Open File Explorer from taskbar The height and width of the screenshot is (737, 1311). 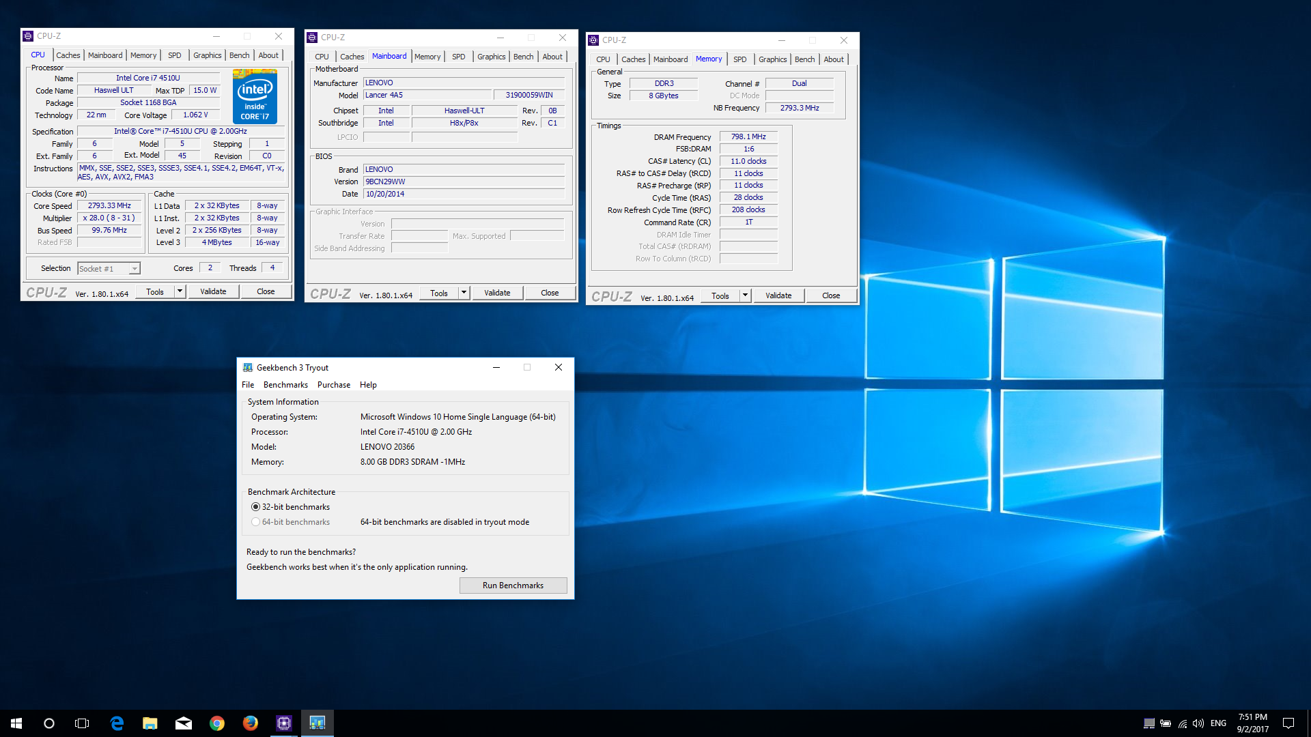150,723
